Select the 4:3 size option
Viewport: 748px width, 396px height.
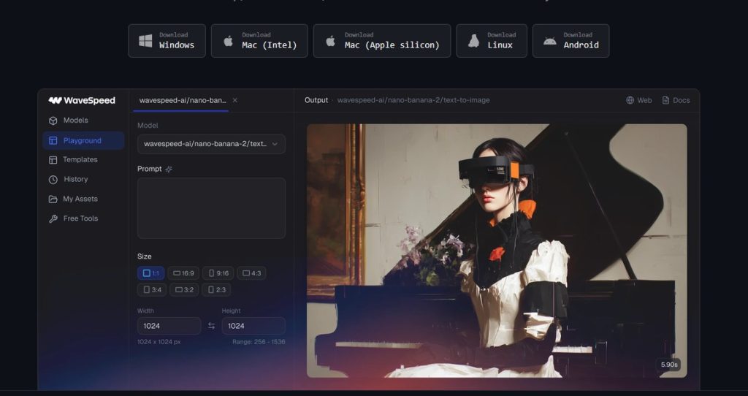click(x=251, y=273)
